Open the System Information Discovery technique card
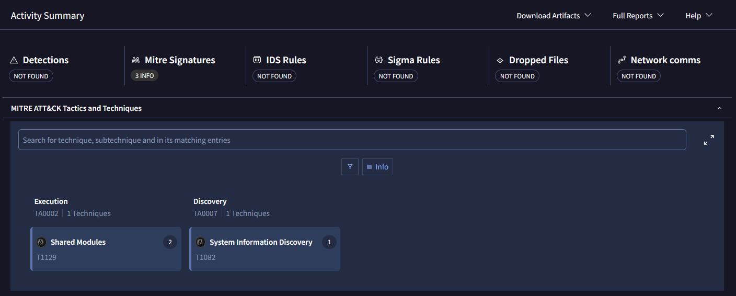 pyautogui.click(x=265, y=249)
